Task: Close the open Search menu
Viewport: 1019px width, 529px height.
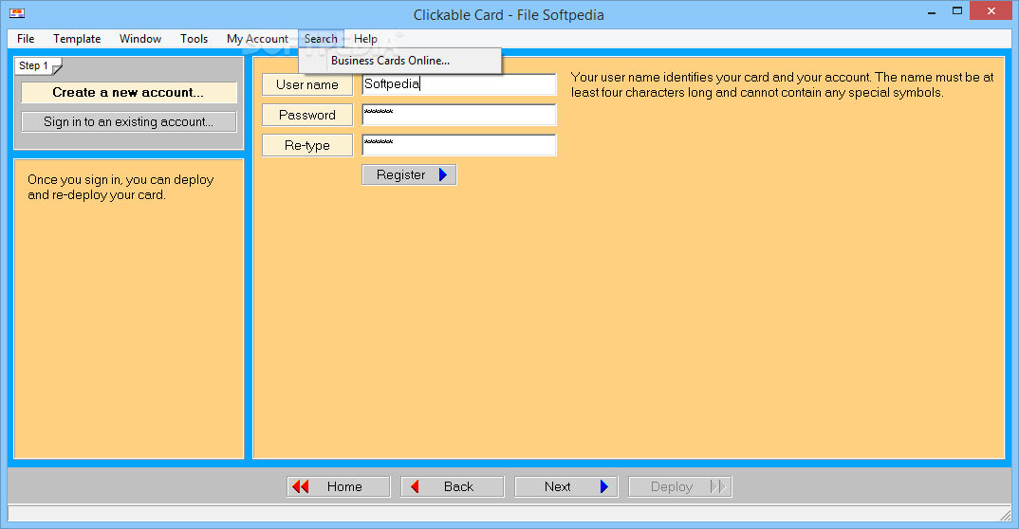Action: click(321, 39)
